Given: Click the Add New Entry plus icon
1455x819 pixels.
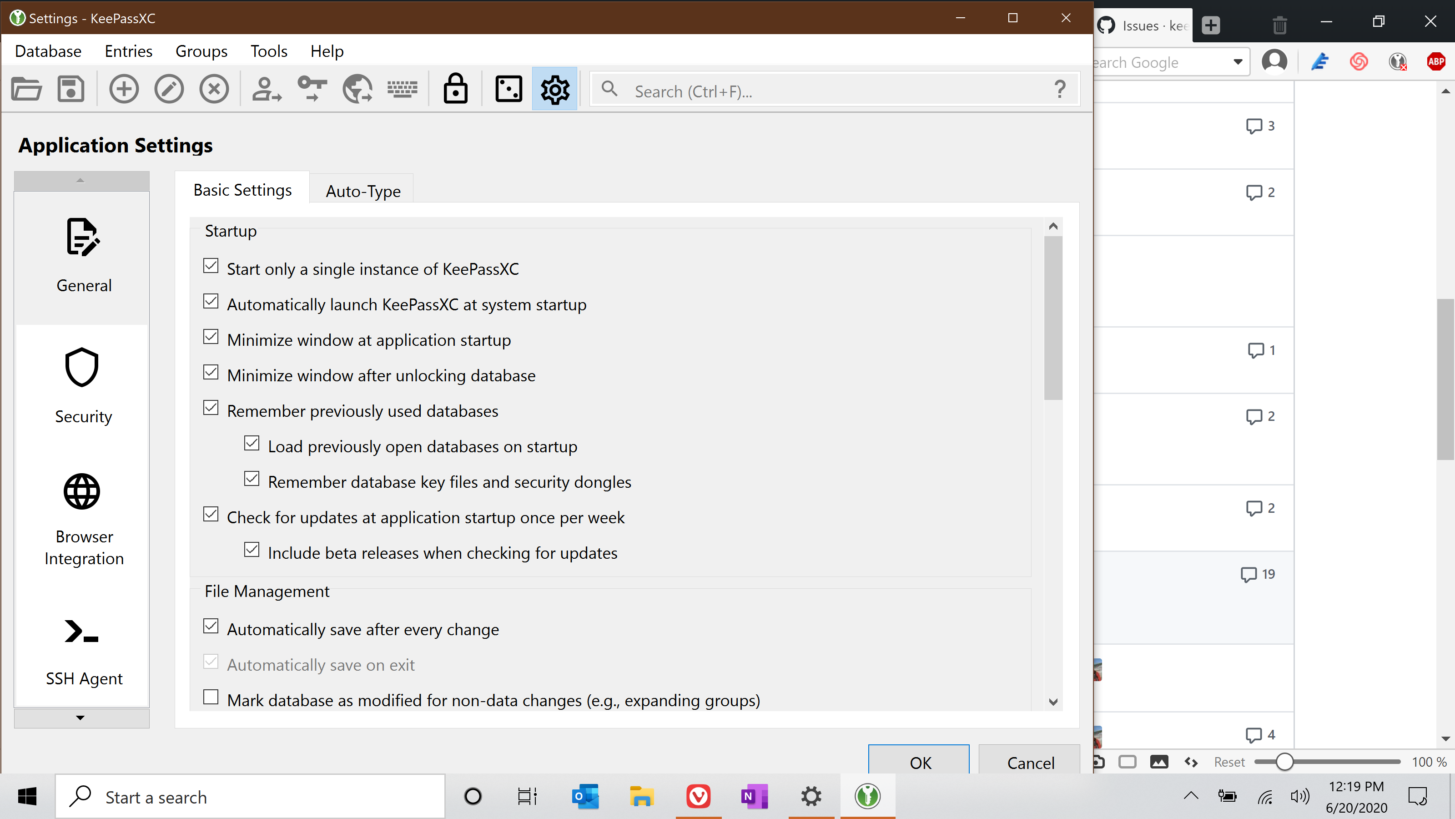Looking at the screenshot, I should [x=124, y=89].
